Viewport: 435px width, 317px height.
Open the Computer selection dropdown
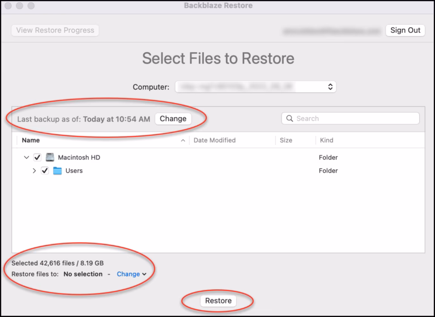click(255, 87)
